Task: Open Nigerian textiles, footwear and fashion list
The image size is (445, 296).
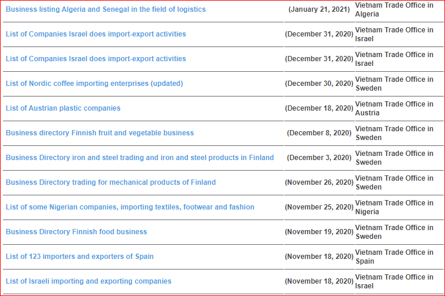Action: (130, 207)
